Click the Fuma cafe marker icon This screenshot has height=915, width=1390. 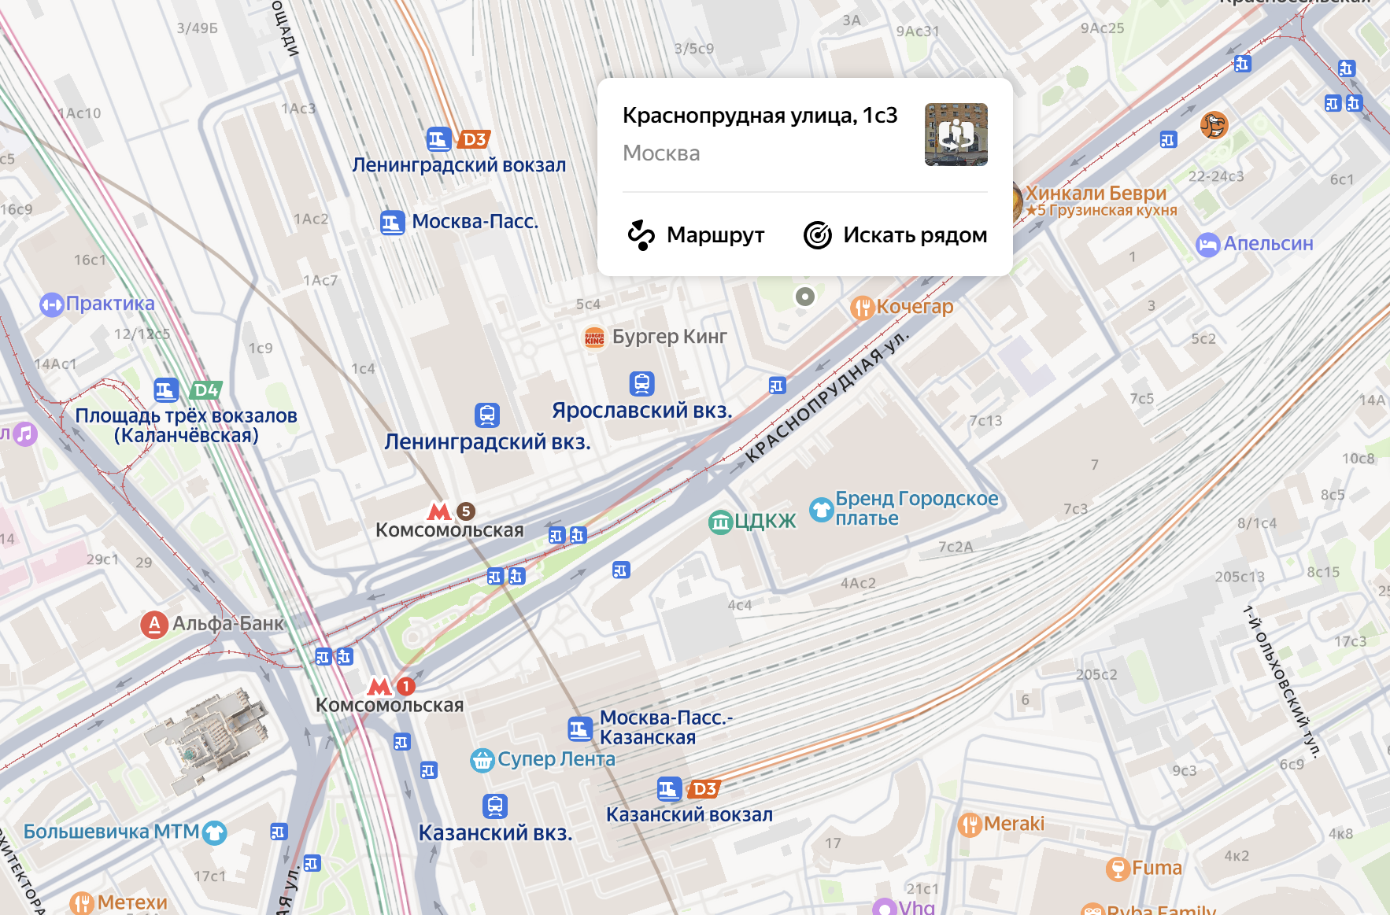click(1118, 869)
